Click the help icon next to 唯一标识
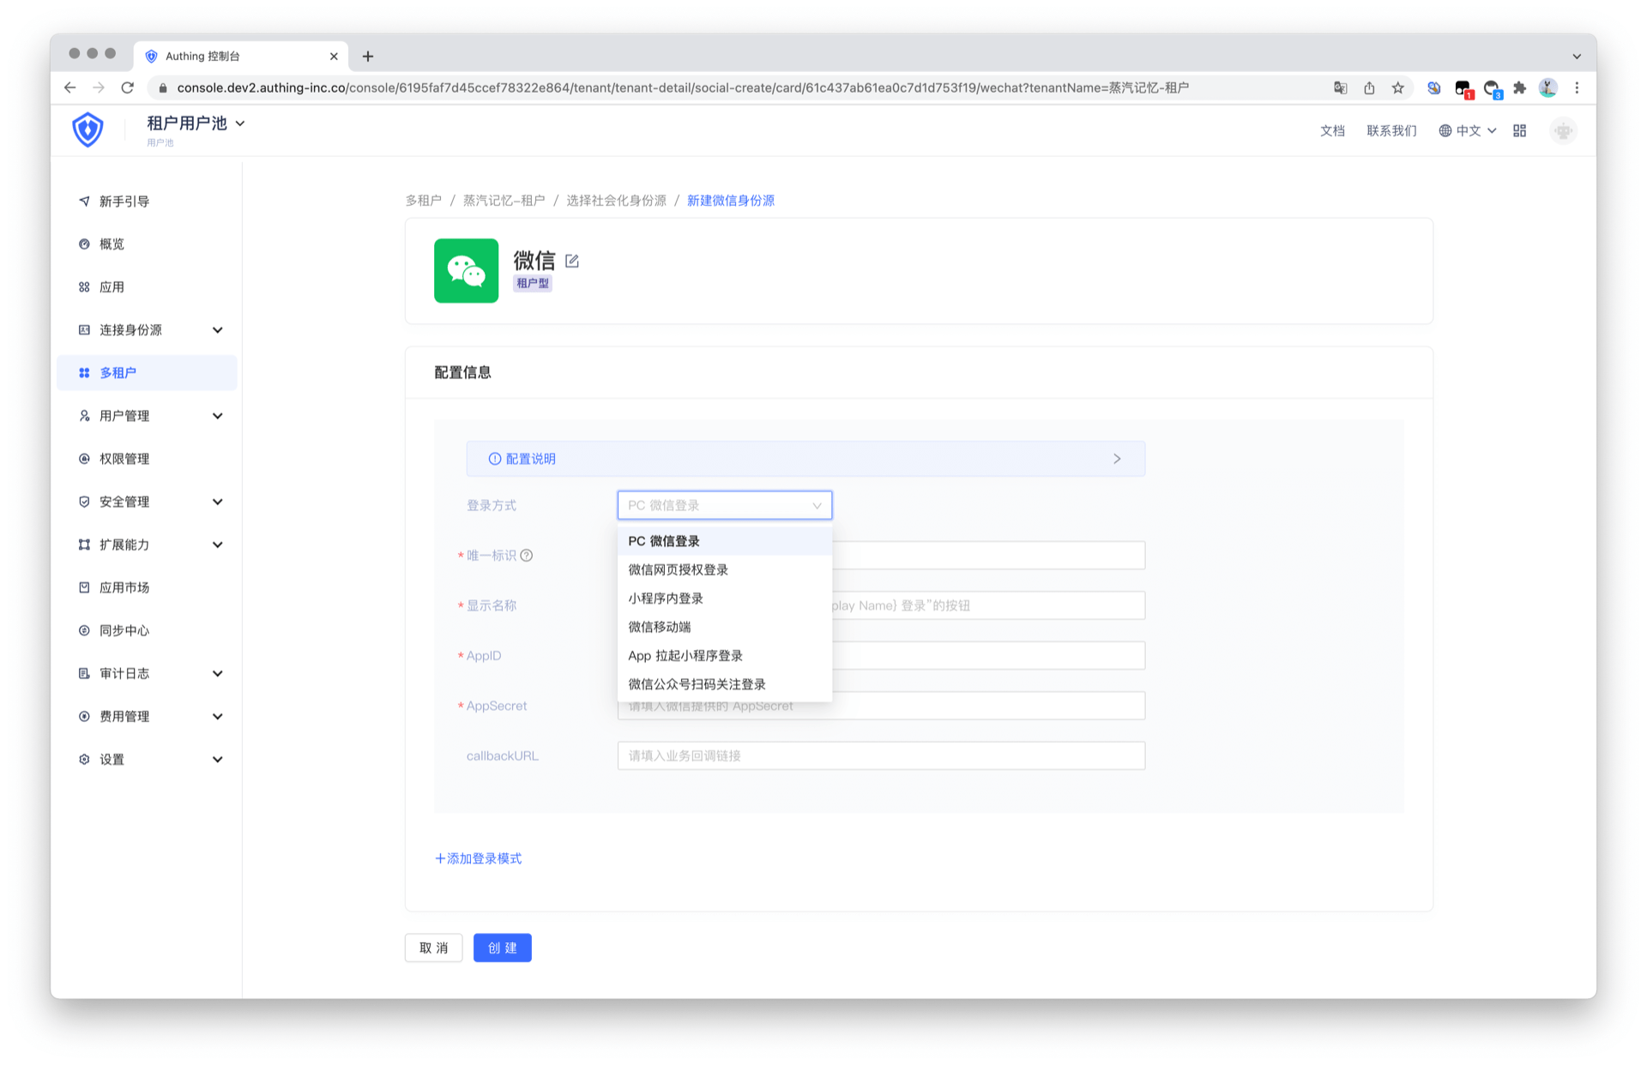 point(527,556)
